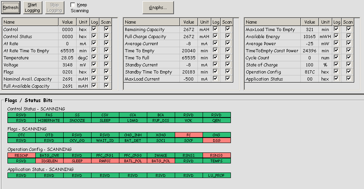
Task: Click Value column header in middle table
Action: click(188, 22)
